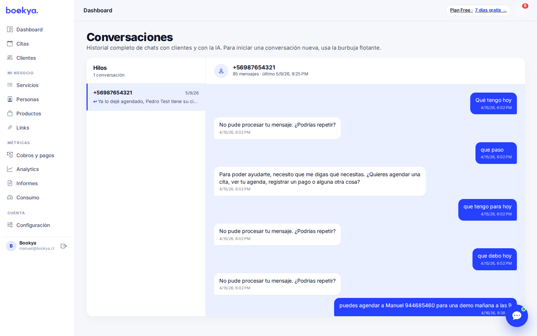This screenshot has height=336, width=537.
Task: Select the '5/9/26' date in thread row
Action: tap(192, 93)
